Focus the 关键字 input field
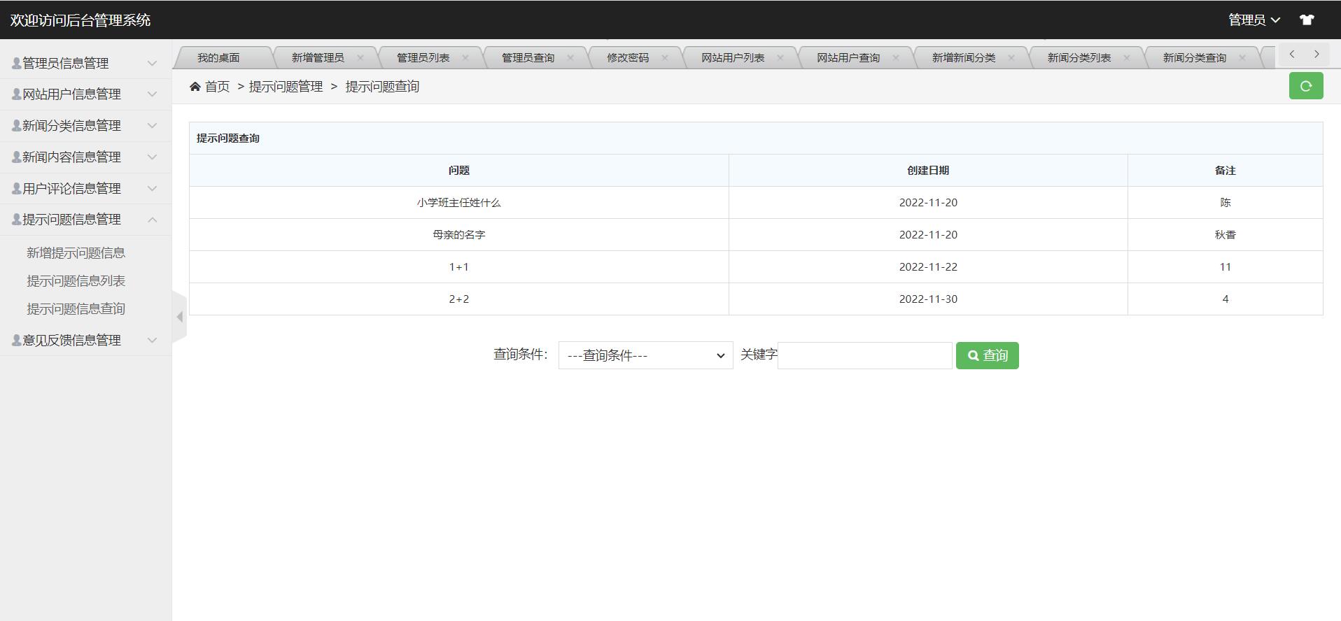The width and height of the screenshot is (1341, 621). (x=864, y=355)
